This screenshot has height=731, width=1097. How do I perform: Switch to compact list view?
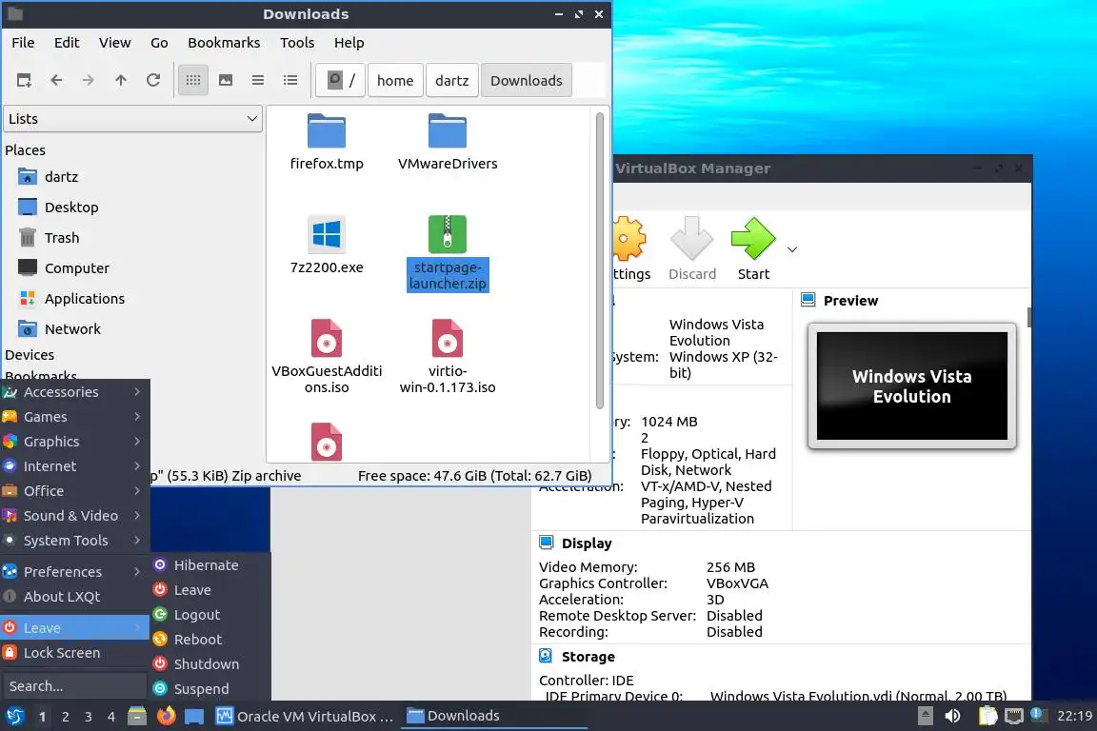(x=258, y=81)
